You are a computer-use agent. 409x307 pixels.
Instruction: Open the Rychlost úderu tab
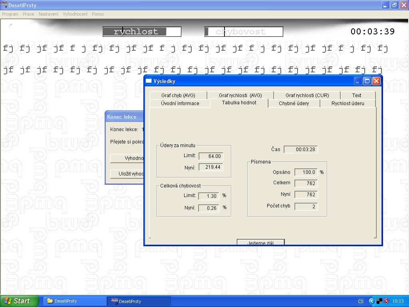tap(348, 104)
